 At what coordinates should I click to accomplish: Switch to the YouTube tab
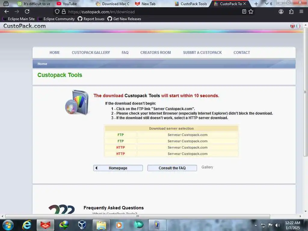(67, 4)
